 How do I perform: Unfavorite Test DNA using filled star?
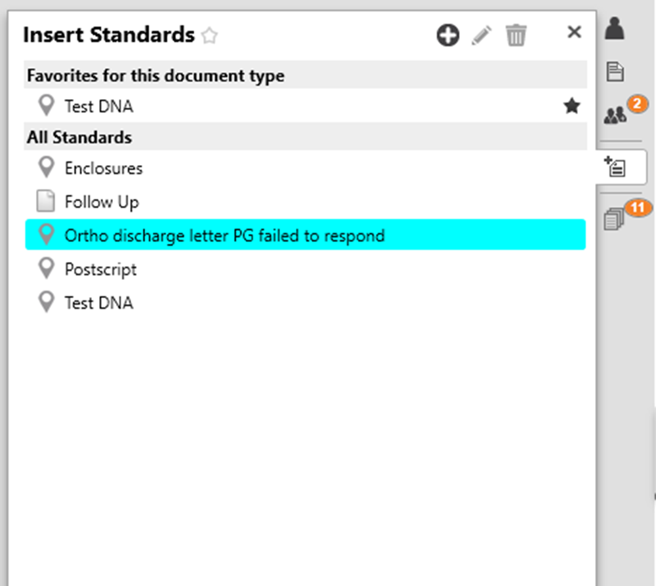coord(571,106)
